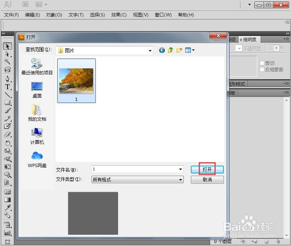The image size is (291, 246).
Task: Open the transparency panel options menu
Action: click(287, 39)
